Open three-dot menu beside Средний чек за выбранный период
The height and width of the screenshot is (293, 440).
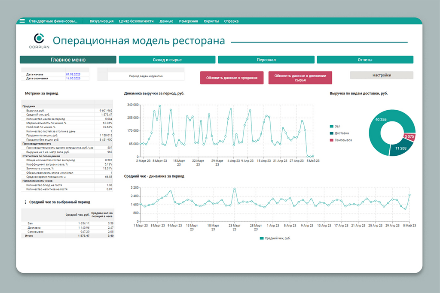pos(25,202)
